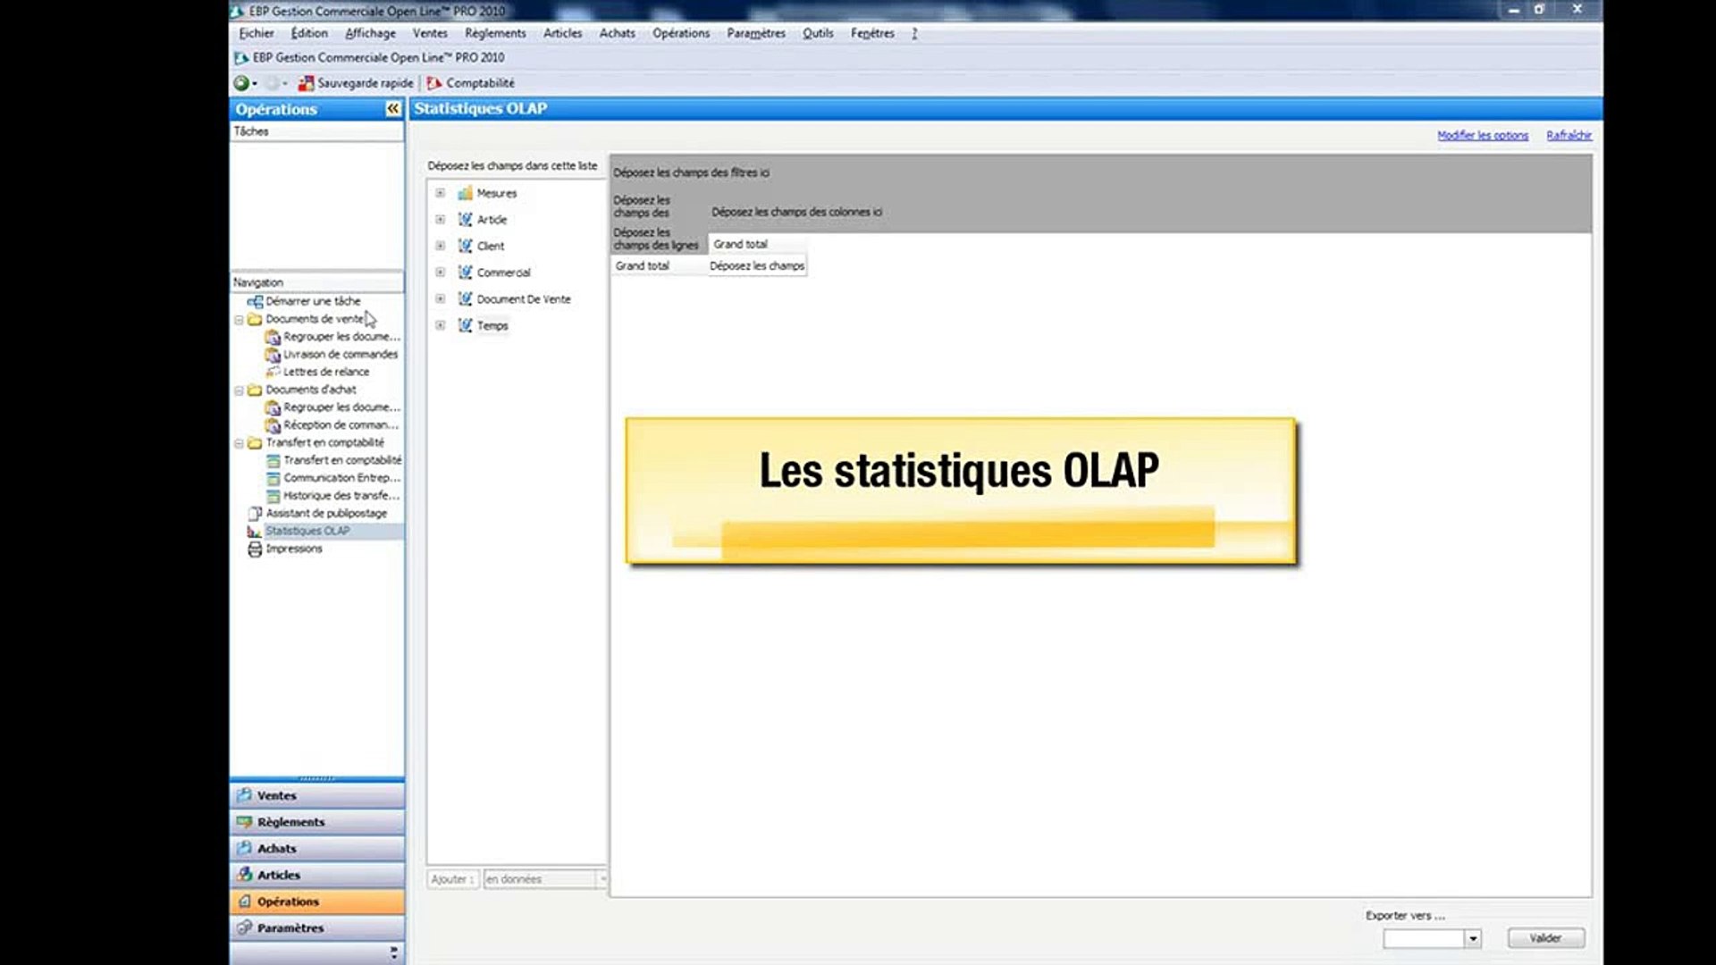
Task: Open Livraison de commandes
Action: (x=274, y=354)
